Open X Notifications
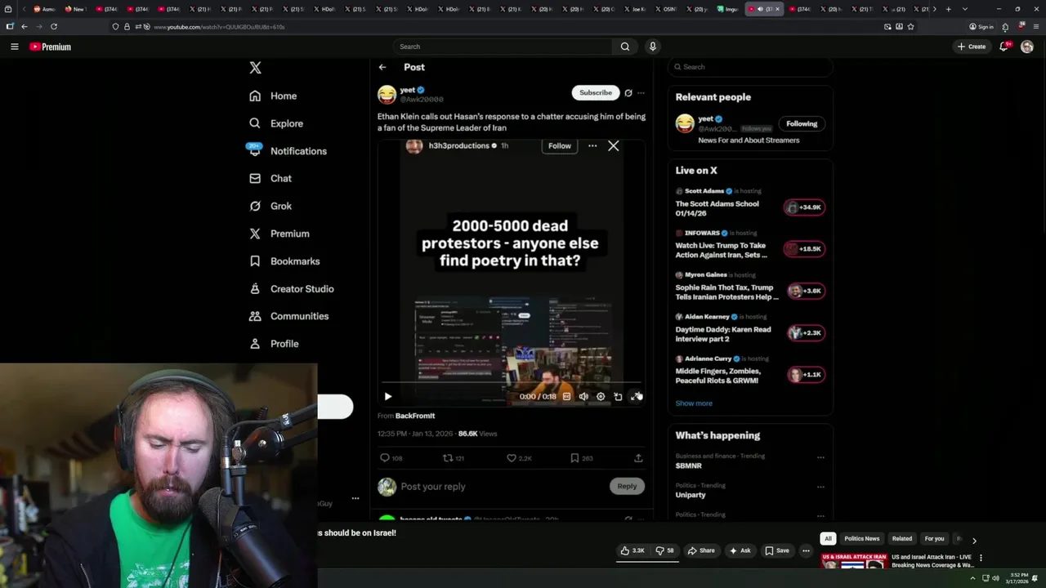Viewport: 1046px width, 588px height. (x=287, y=151)
